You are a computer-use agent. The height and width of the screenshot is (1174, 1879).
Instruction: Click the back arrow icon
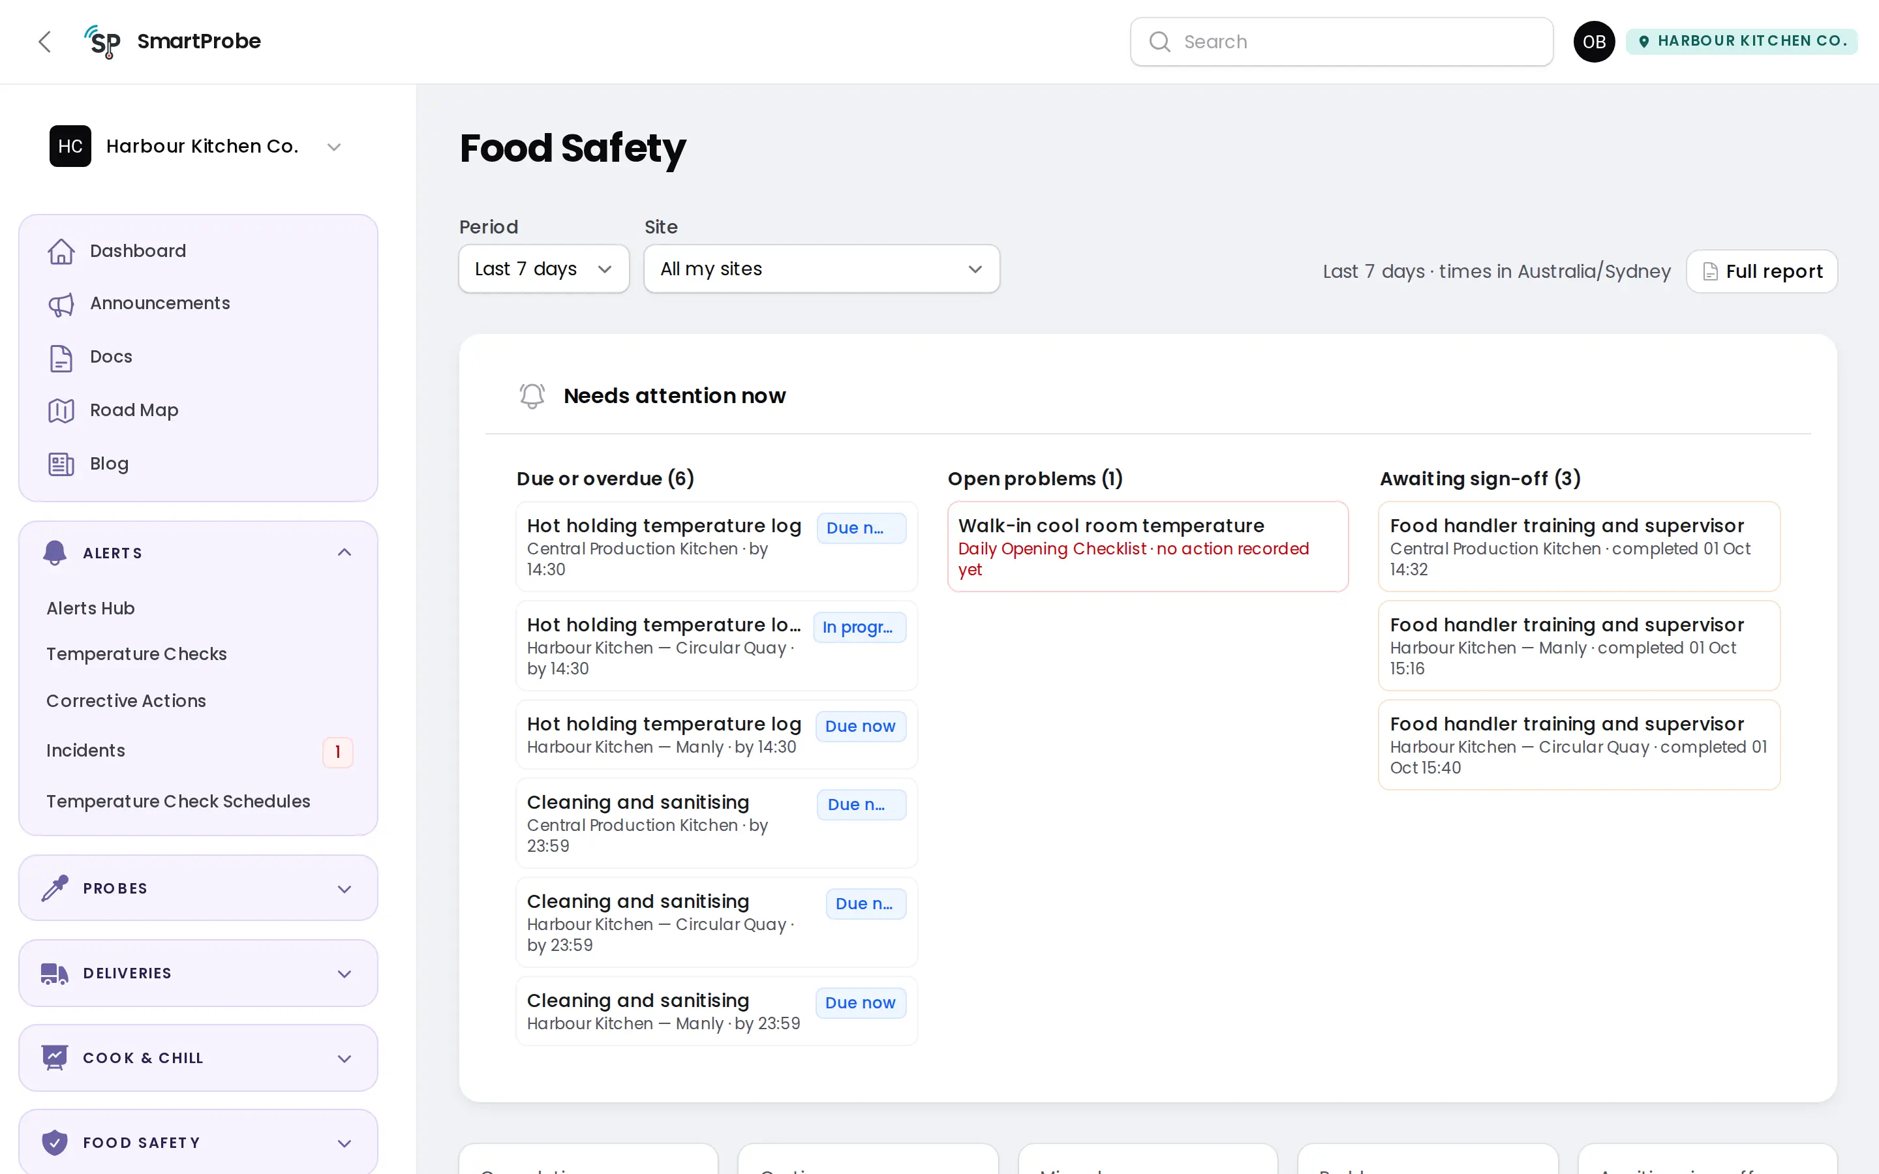pos(45,41)
